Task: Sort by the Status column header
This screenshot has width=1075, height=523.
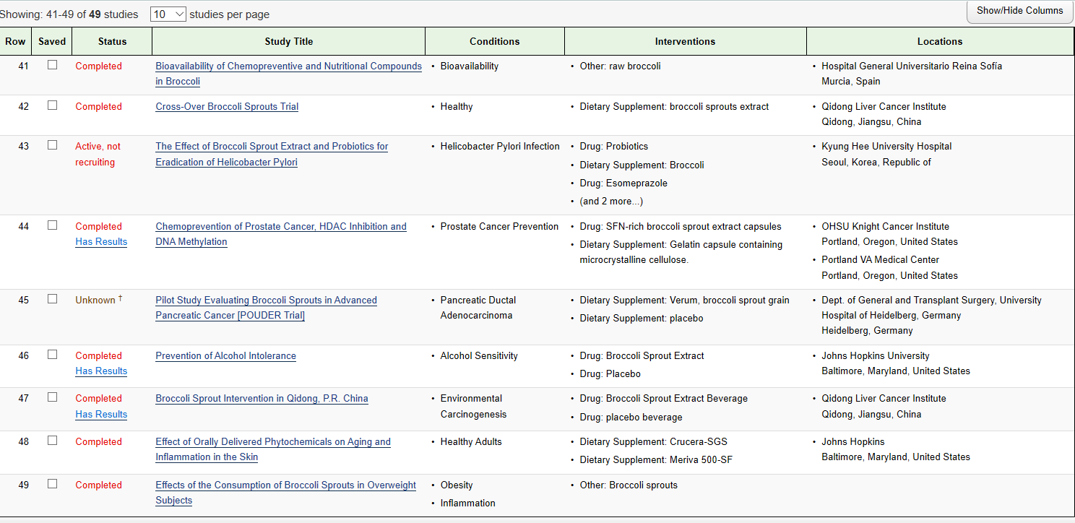Action: tap(112, 41)
